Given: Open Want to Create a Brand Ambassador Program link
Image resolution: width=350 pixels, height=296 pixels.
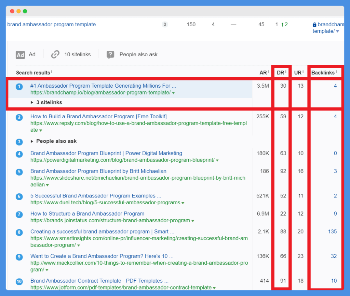Looking at the screenshot, I should click(102, 256).
